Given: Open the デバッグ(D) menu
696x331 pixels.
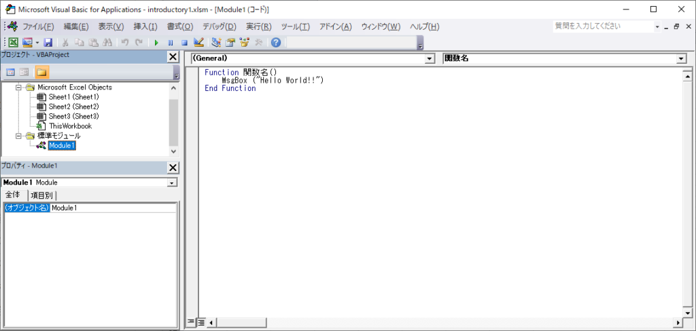Looking at the screenshot, I should [x=219, y=26].
